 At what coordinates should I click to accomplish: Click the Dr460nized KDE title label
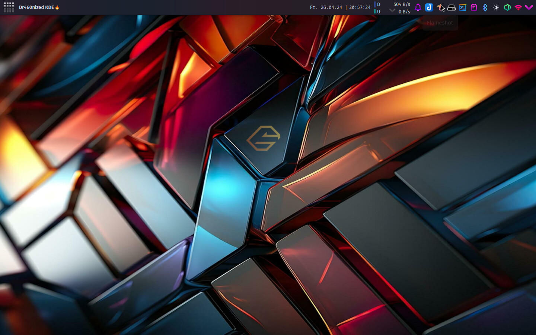[x=36, y=7]
